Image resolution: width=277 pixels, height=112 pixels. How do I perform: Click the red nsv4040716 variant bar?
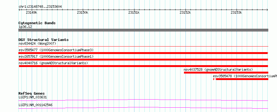coord(143,66)
